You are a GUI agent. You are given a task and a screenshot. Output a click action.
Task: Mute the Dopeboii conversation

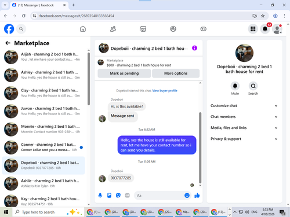(x=235, y=86)
